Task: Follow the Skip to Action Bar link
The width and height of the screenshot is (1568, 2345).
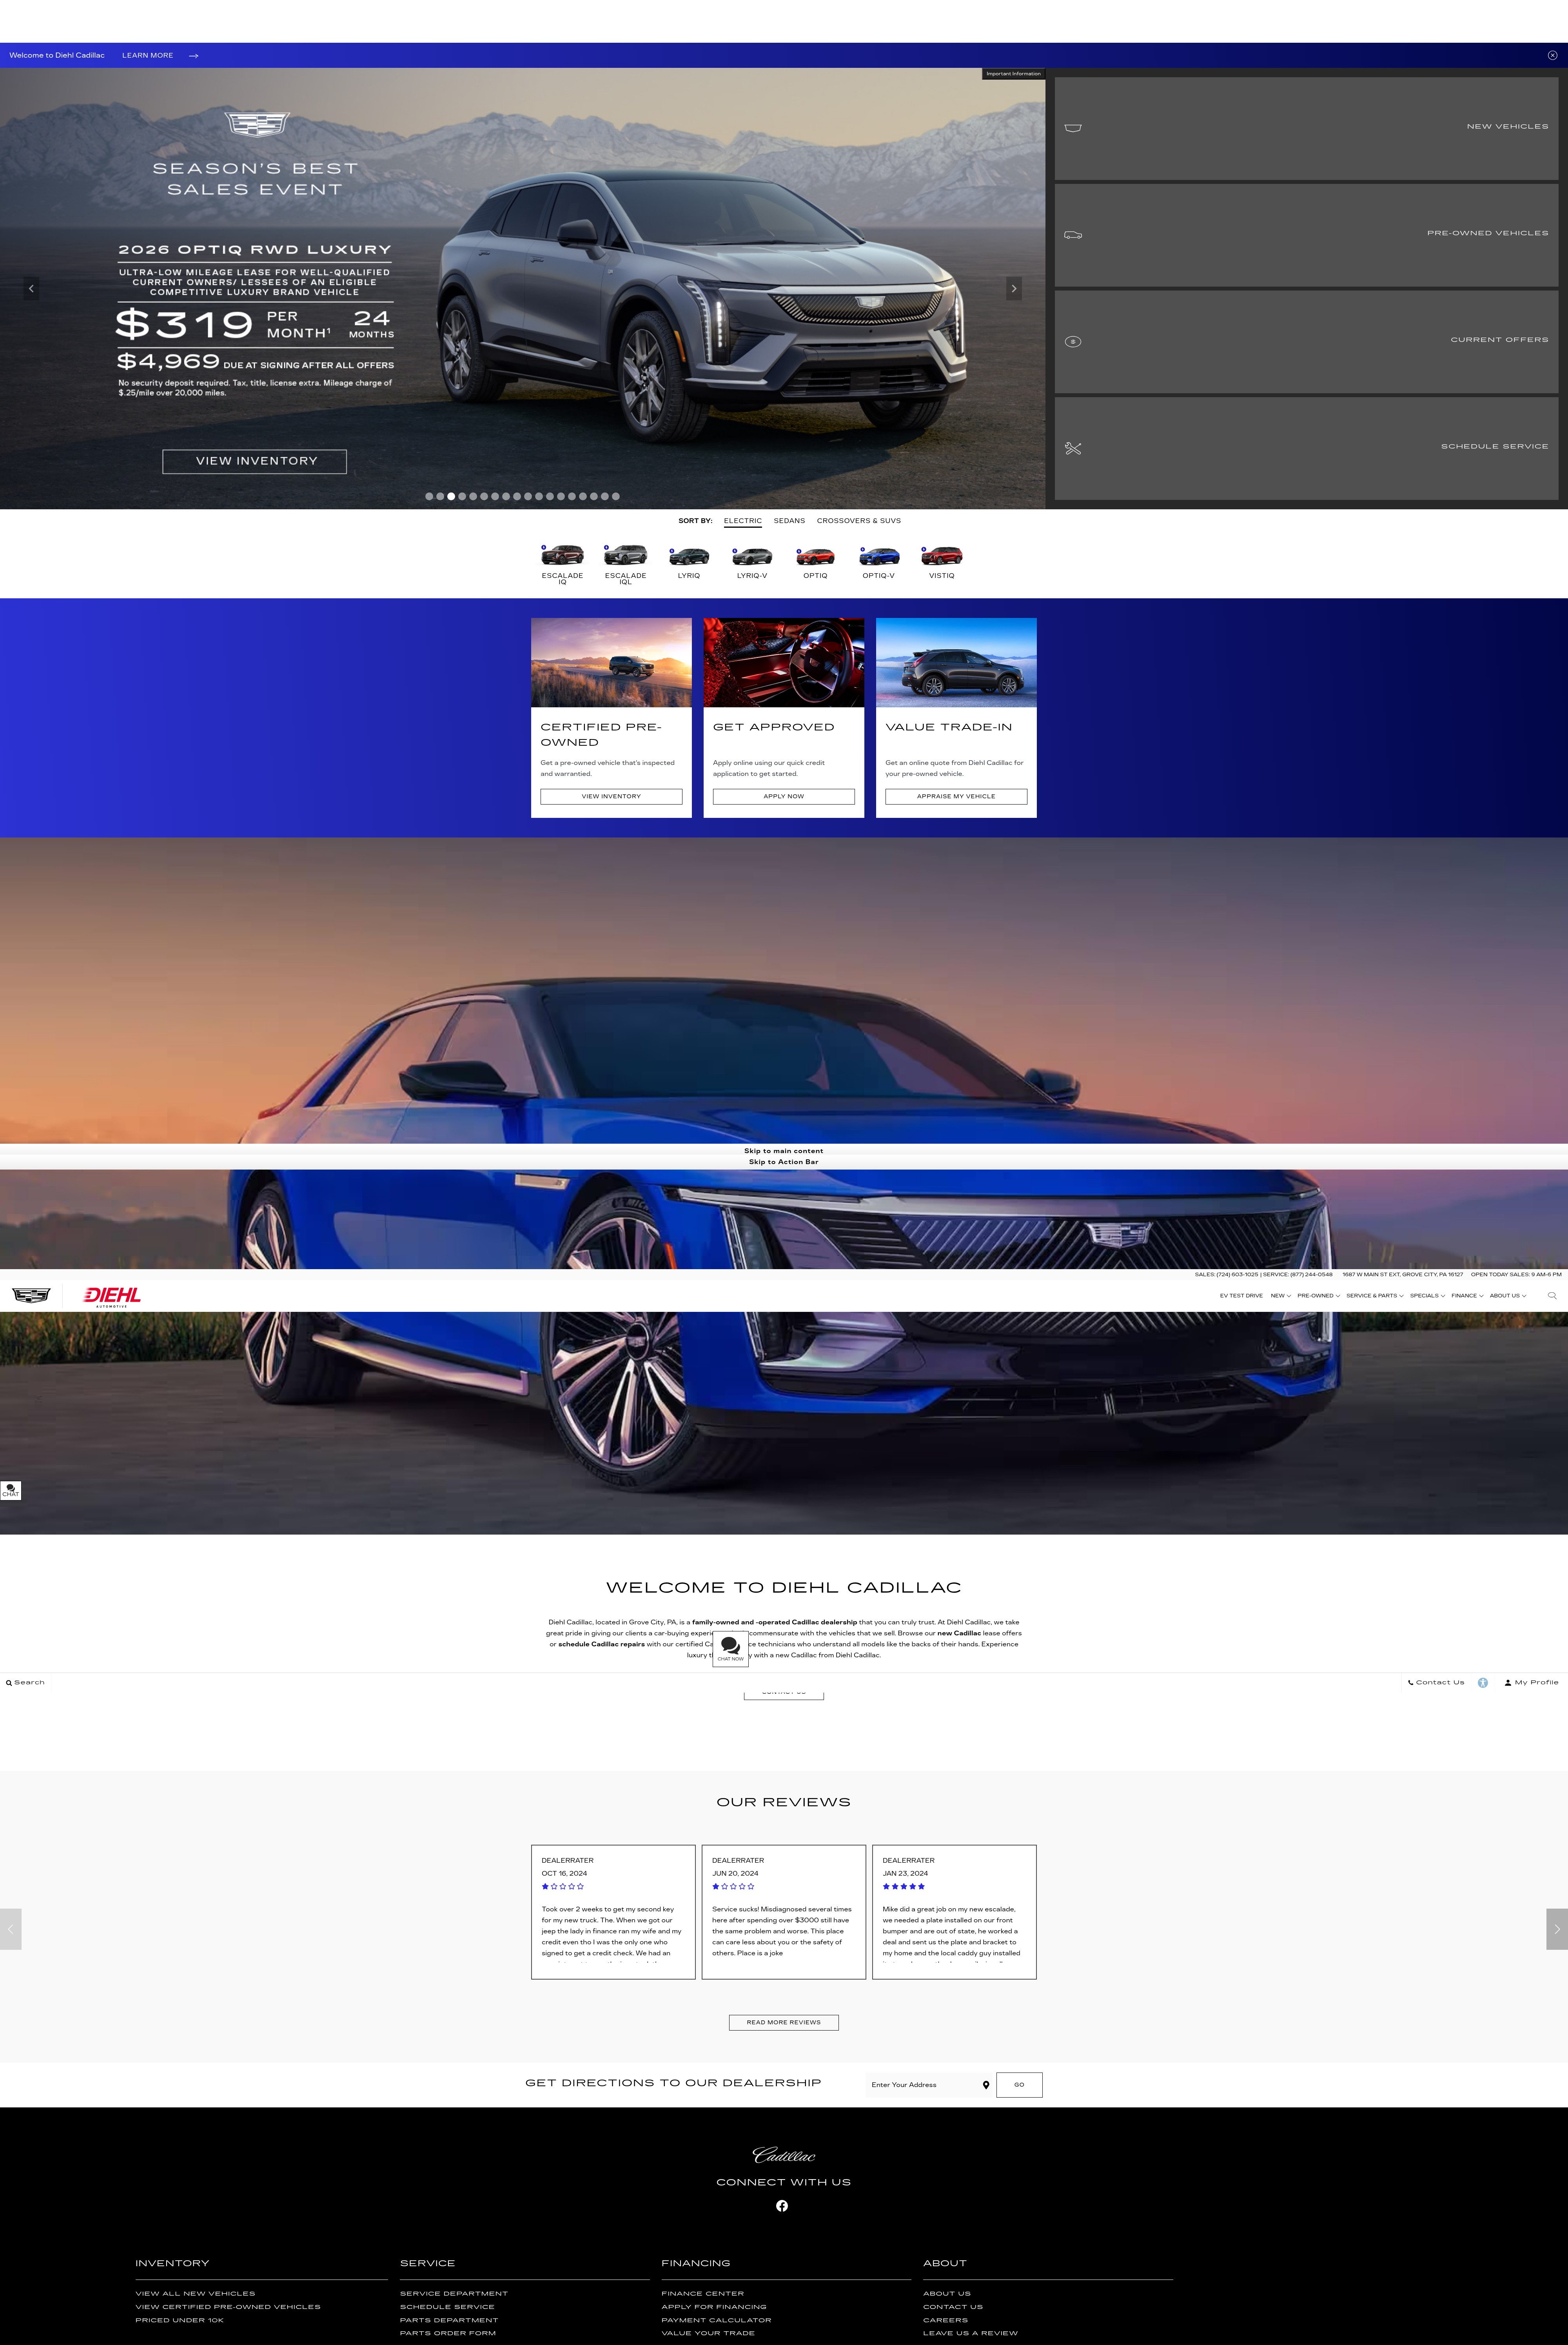Action: click(784, 1162)
